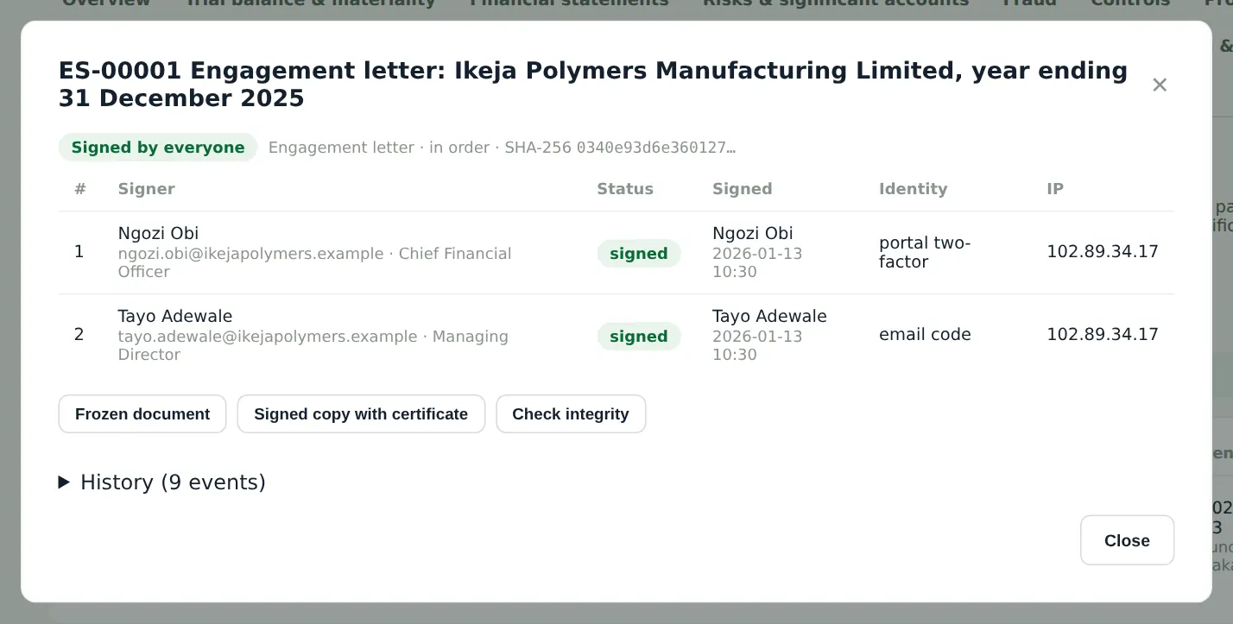Switch to the Financial statements tab
The width and height of the screenshot is (1233, 624).
tap(570, 3)
